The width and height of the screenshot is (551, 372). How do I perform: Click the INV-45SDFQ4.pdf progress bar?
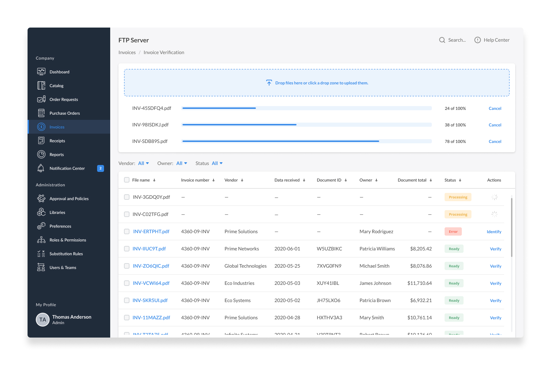(x=307, y=108)
